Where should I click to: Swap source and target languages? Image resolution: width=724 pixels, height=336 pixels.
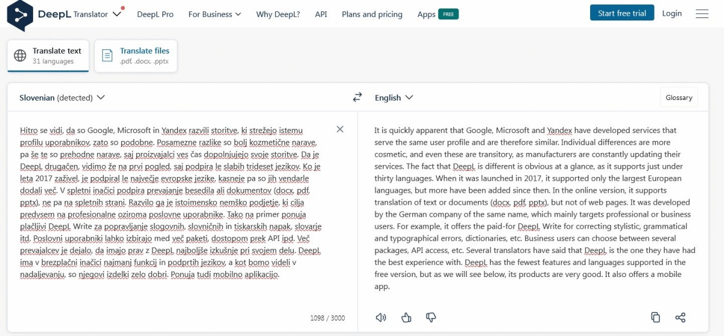point(358,97)
